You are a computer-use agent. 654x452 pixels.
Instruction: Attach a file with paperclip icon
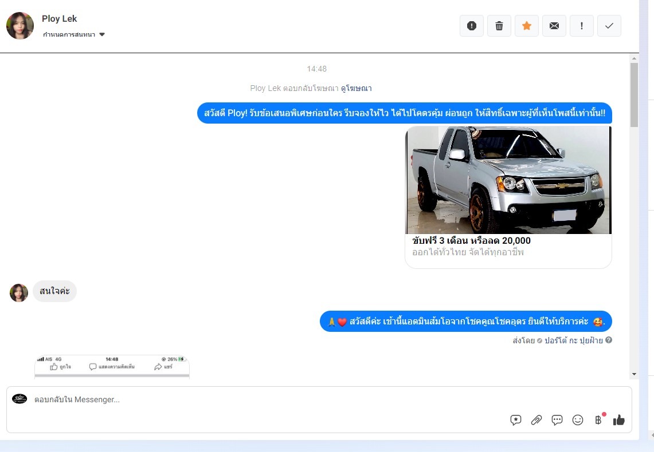pos(536,420)
